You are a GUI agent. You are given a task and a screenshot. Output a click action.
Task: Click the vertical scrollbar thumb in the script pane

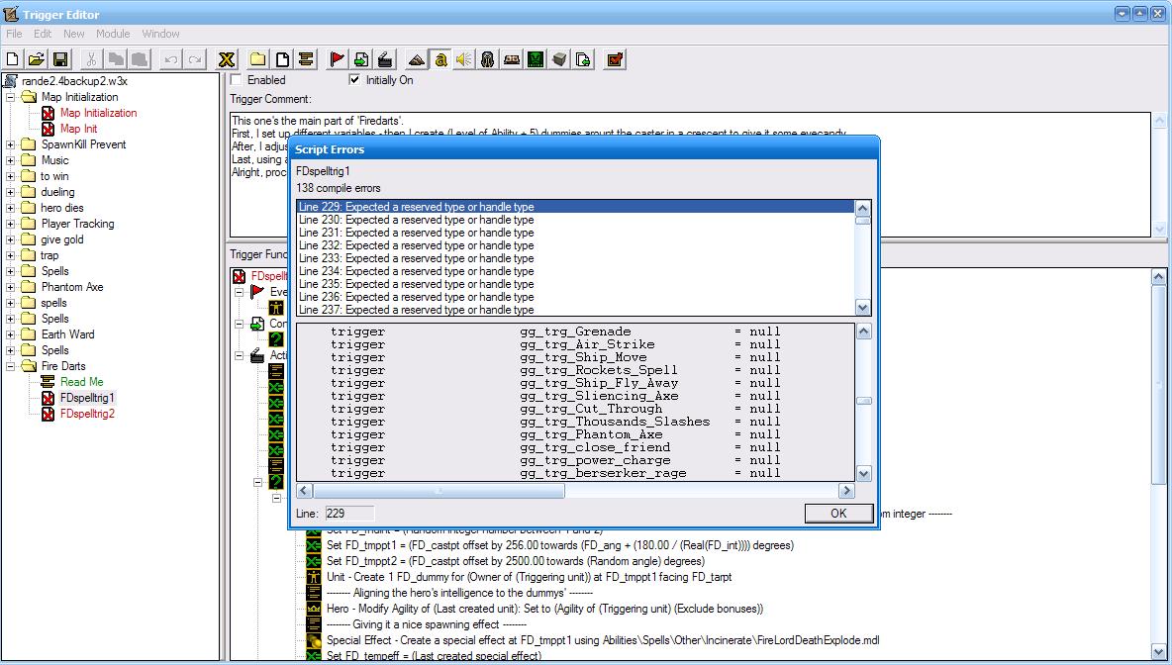863,401
